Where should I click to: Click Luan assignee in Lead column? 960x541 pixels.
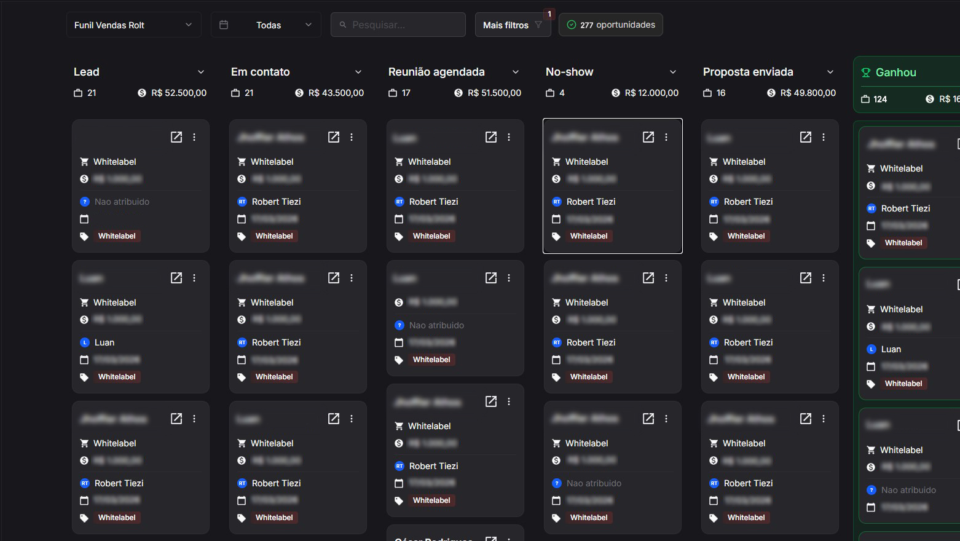104,342
